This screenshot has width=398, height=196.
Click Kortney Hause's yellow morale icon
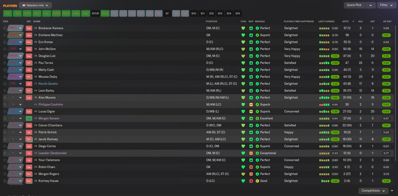tap(257, 181)
